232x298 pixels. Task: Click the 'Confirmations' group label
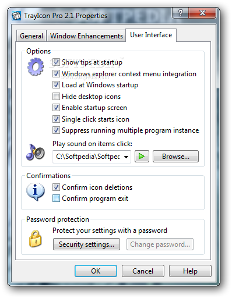[x=48, y=176]
